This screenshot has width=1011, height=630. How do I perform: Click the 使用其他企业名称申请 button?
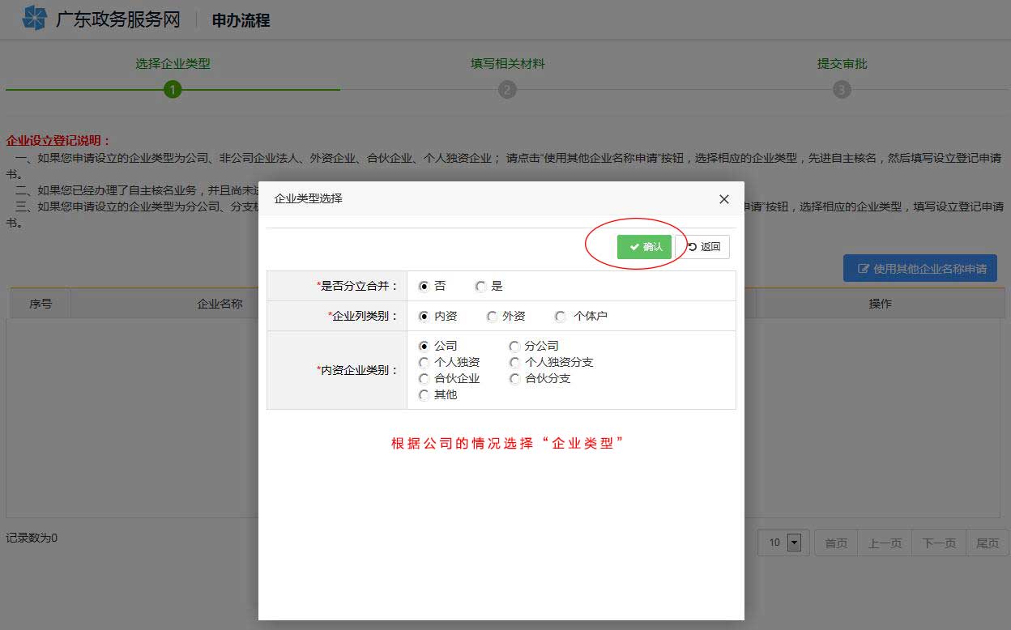[920, 268]
